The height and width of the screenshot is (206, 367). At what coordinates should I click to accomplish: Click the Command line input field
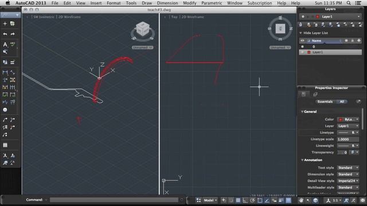(x=114, y=200)
